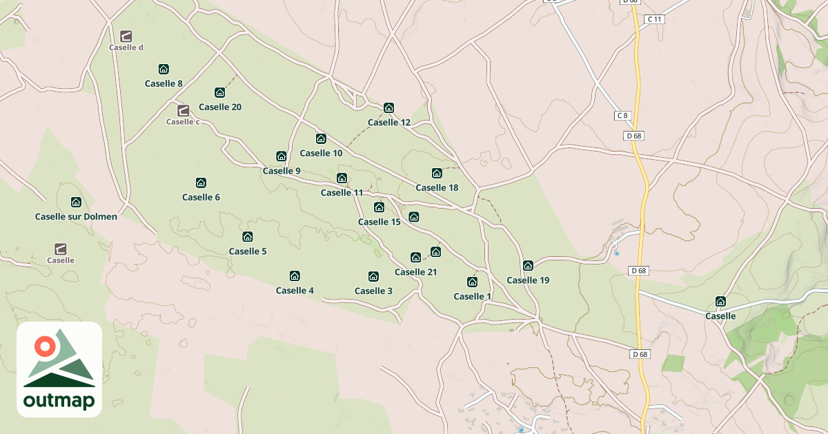The width and height of the screenshot is (828, 434).
Task: Click the C 11 road label
Action: pyautogui.click(x=655, y=19)
